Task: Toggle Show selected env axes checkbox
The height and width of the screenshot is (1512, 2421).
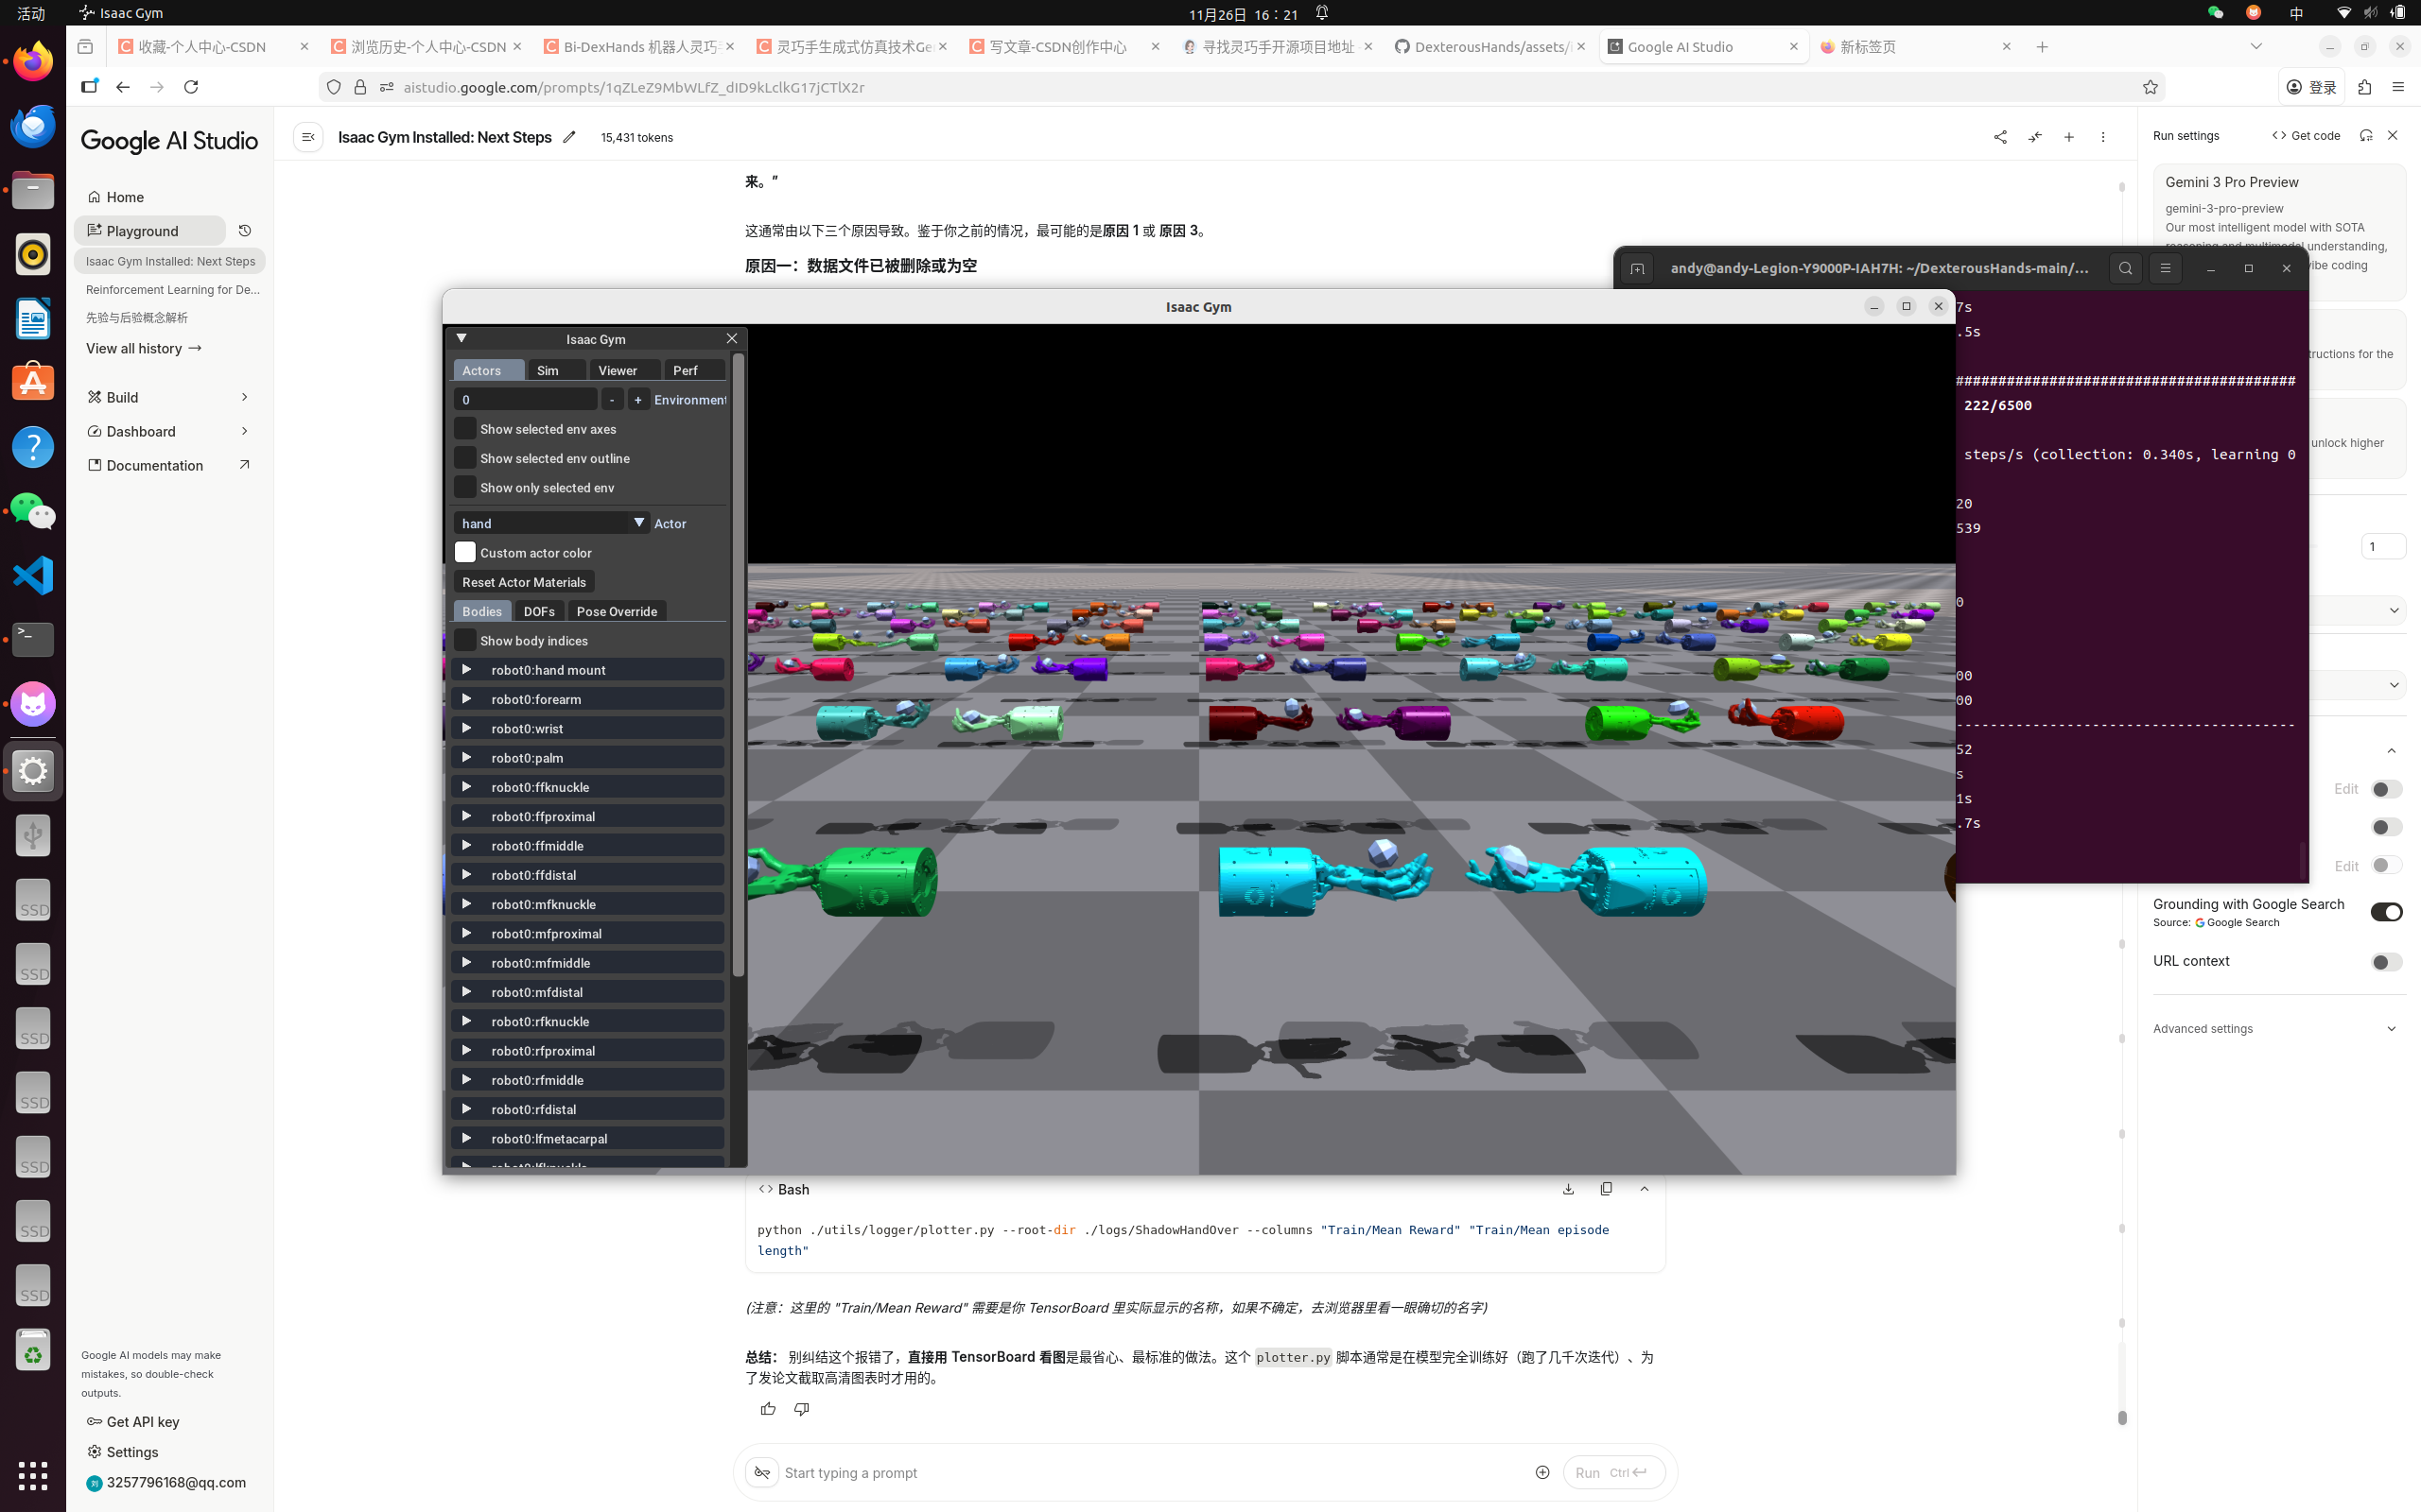Action: (465, 429)
